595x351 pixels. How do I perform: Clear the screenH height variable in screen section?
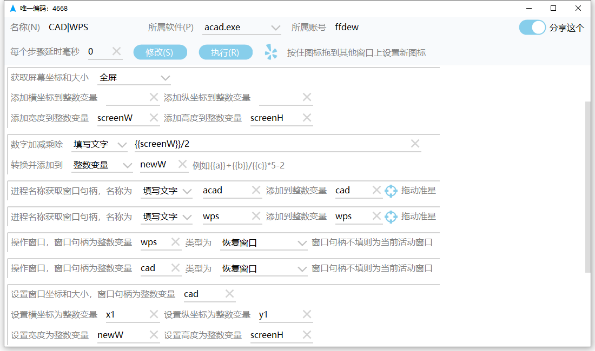click(x=307, y=118)
